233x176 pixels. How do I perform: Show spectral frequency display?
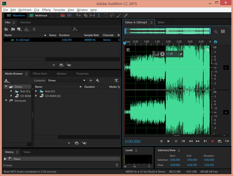pos(63,15)
